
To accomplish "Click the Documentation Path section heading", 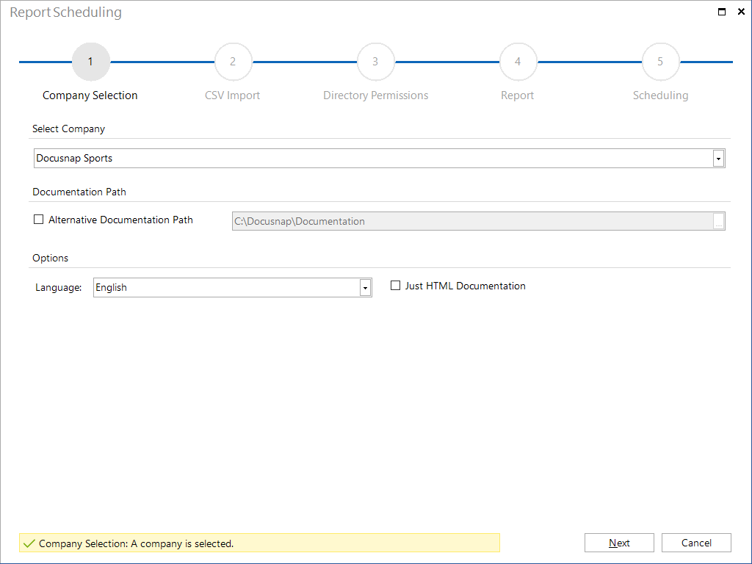I will click(79, 192).
